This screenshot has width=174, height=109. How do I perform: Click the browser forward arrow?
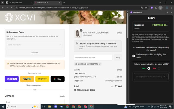pos(7,8)
